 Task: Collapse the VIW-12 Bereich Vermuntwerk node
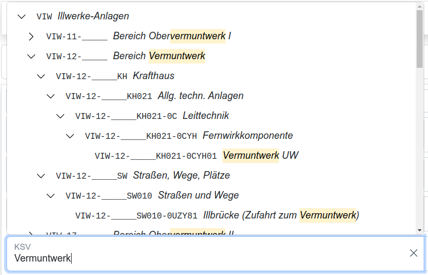point(31,56)
